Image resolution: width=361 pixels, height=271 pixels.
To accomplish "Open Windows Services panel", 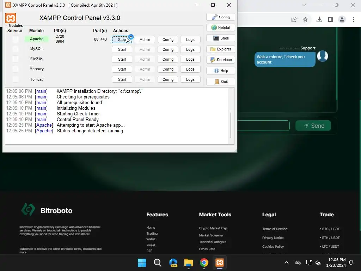I will click(221, 60).
